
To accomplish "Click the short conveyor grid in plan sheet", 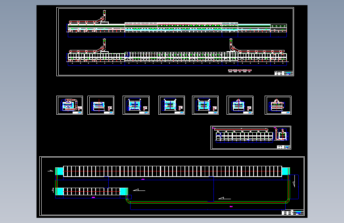I will pyautogui.click(x=92, y=191).
